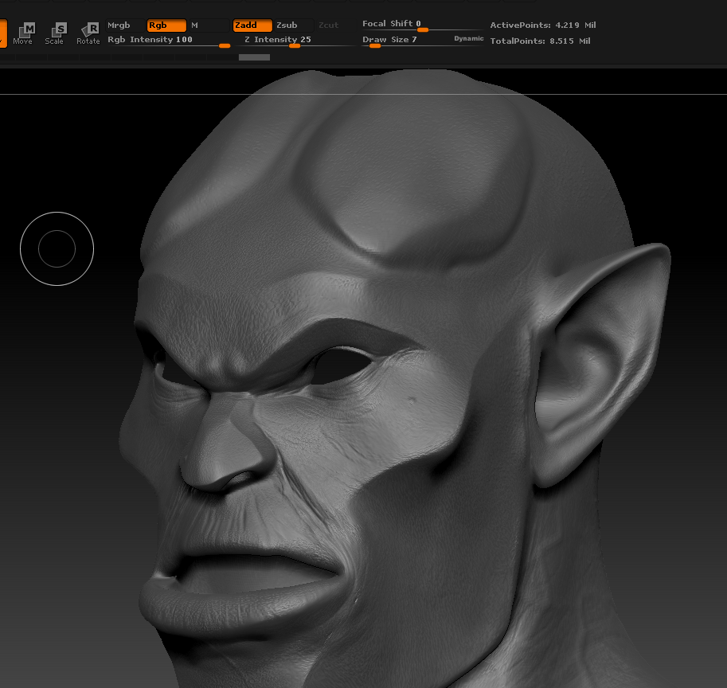Select the Move transform tool

[x=23, y=33]
